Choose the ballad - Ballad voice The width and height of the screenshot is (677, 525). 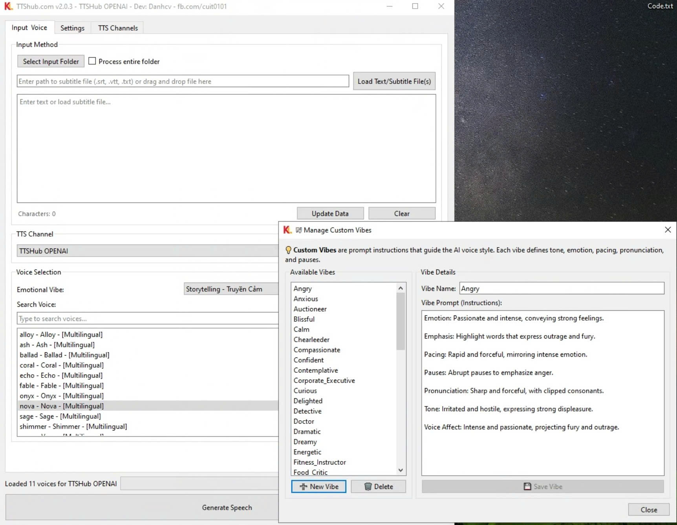[x=148, y=355]
